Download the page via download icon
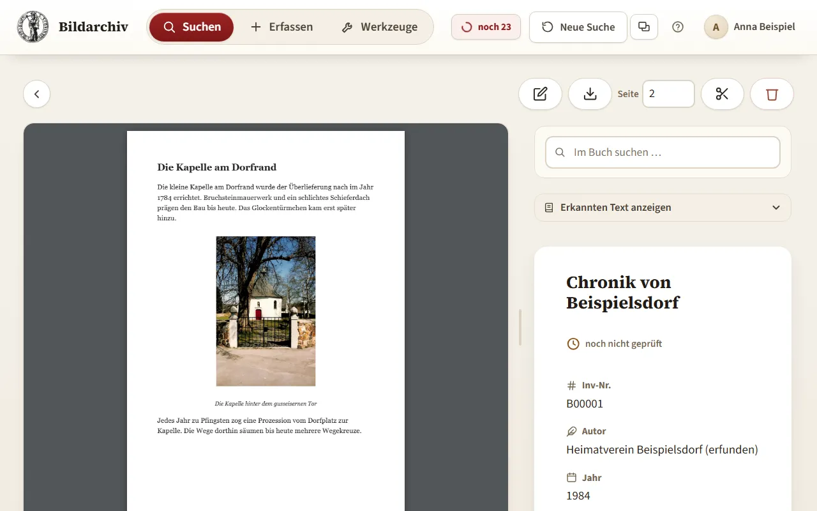 point(590,94)
